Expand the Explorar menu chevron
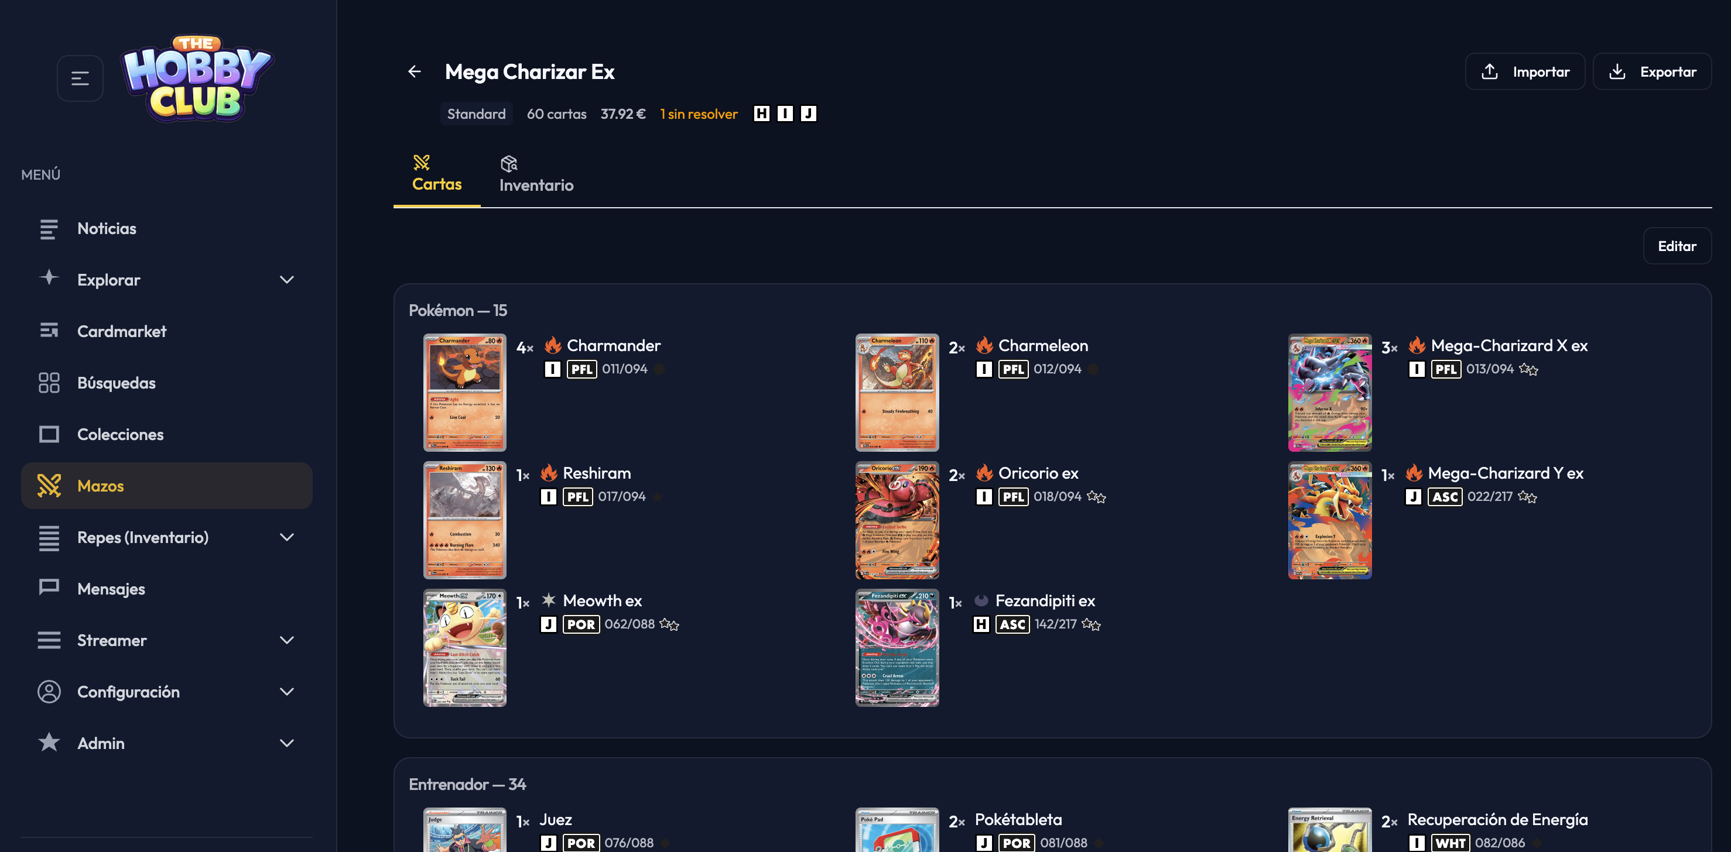 point(287,280)
